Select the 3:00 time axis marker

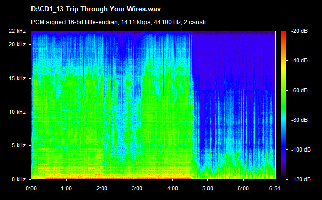point(137,188)
